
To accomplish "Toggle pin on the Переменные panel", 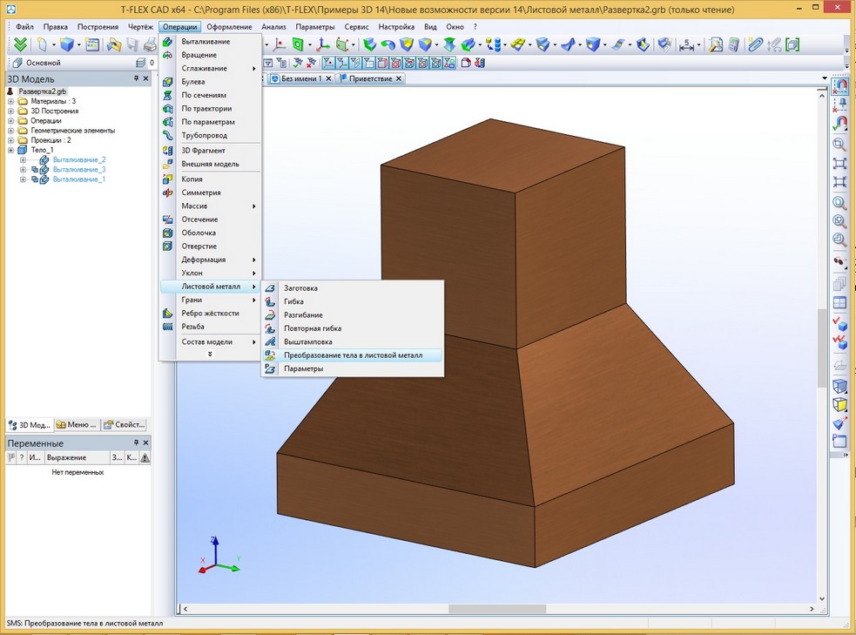I will (136, 442).
